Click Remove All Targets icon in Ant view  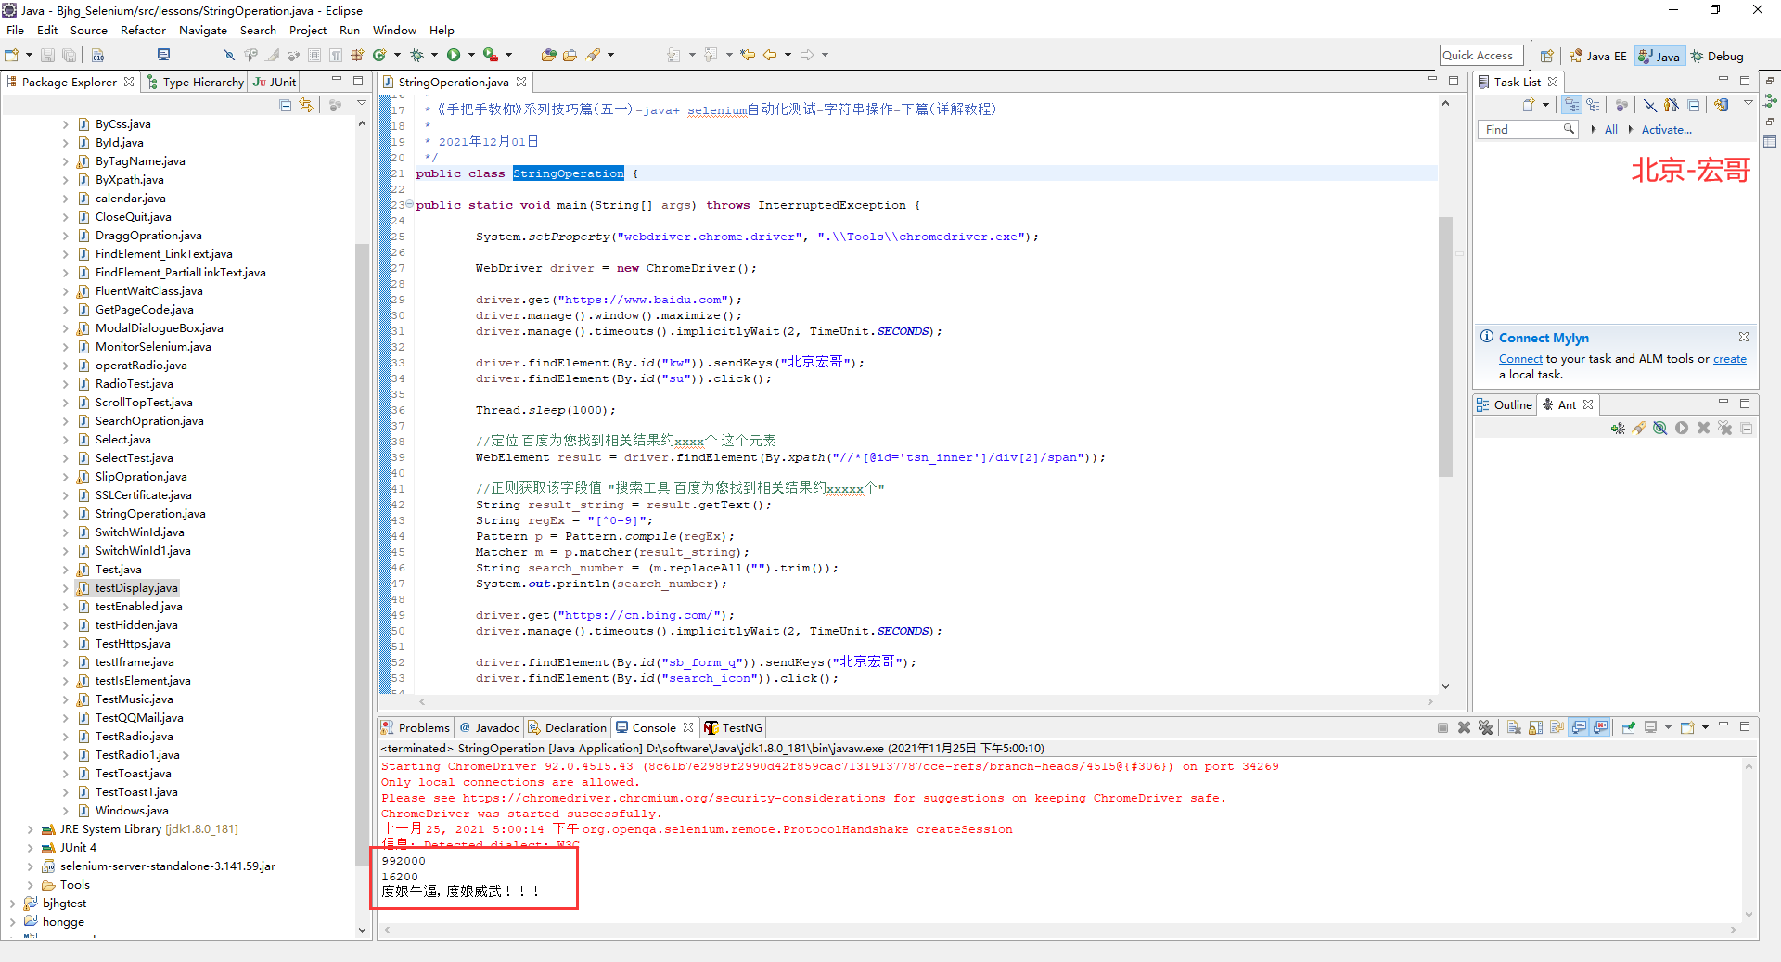coord(1724,428)
